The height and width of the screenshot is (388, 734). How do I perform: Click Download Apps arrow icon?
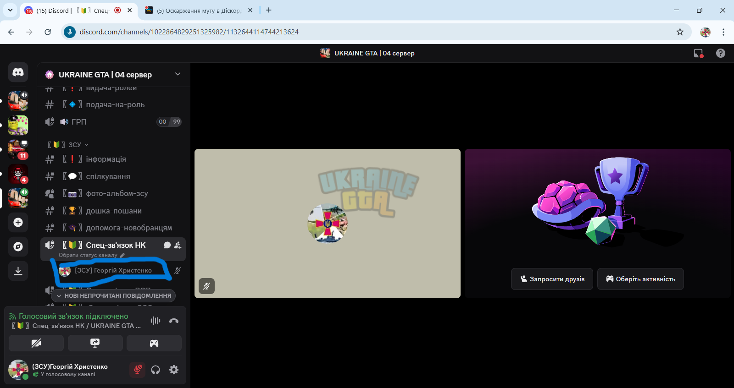click(18, 271)
